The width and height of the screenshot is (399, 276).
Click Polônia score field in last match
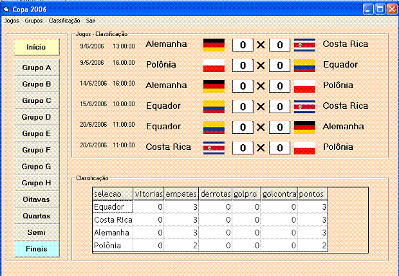click(x=279, y=147)
